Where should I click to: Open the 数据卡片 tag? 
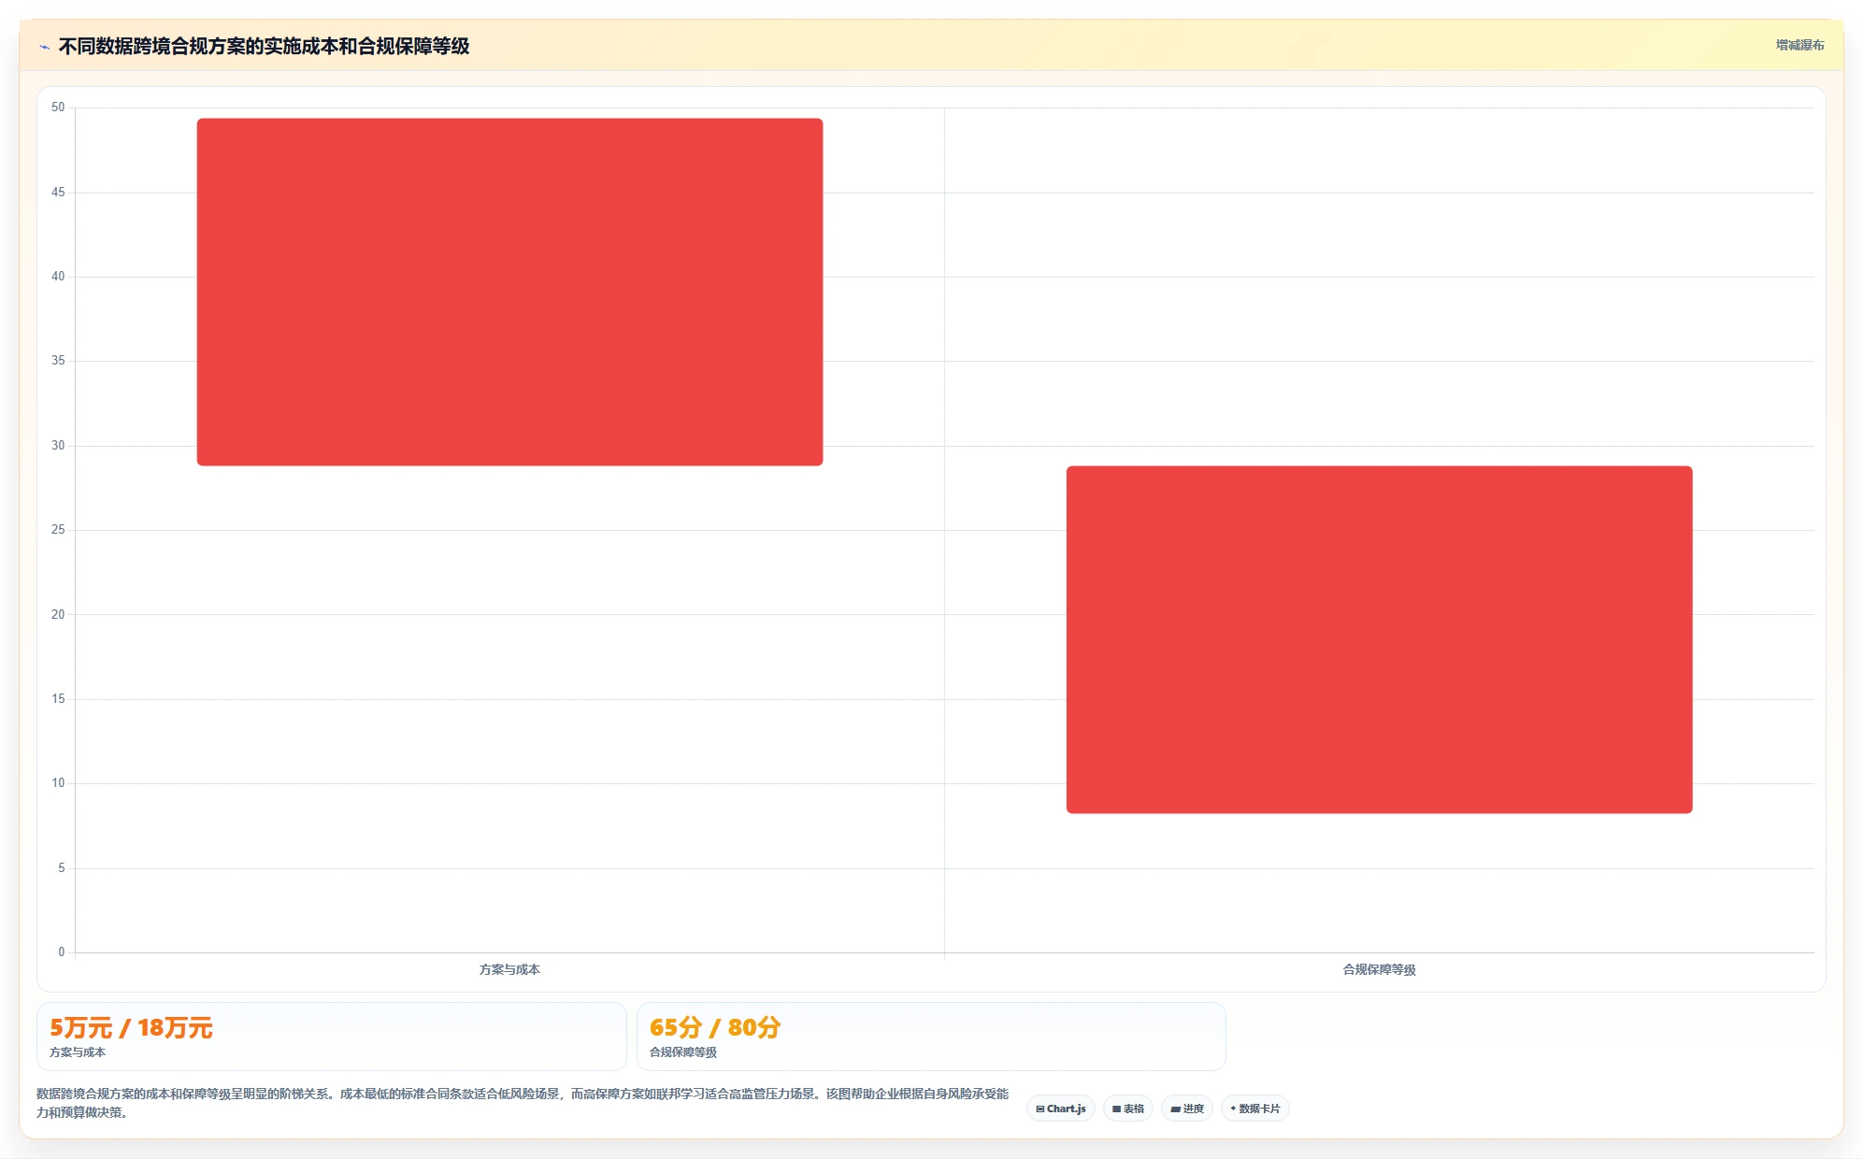1255,1109
